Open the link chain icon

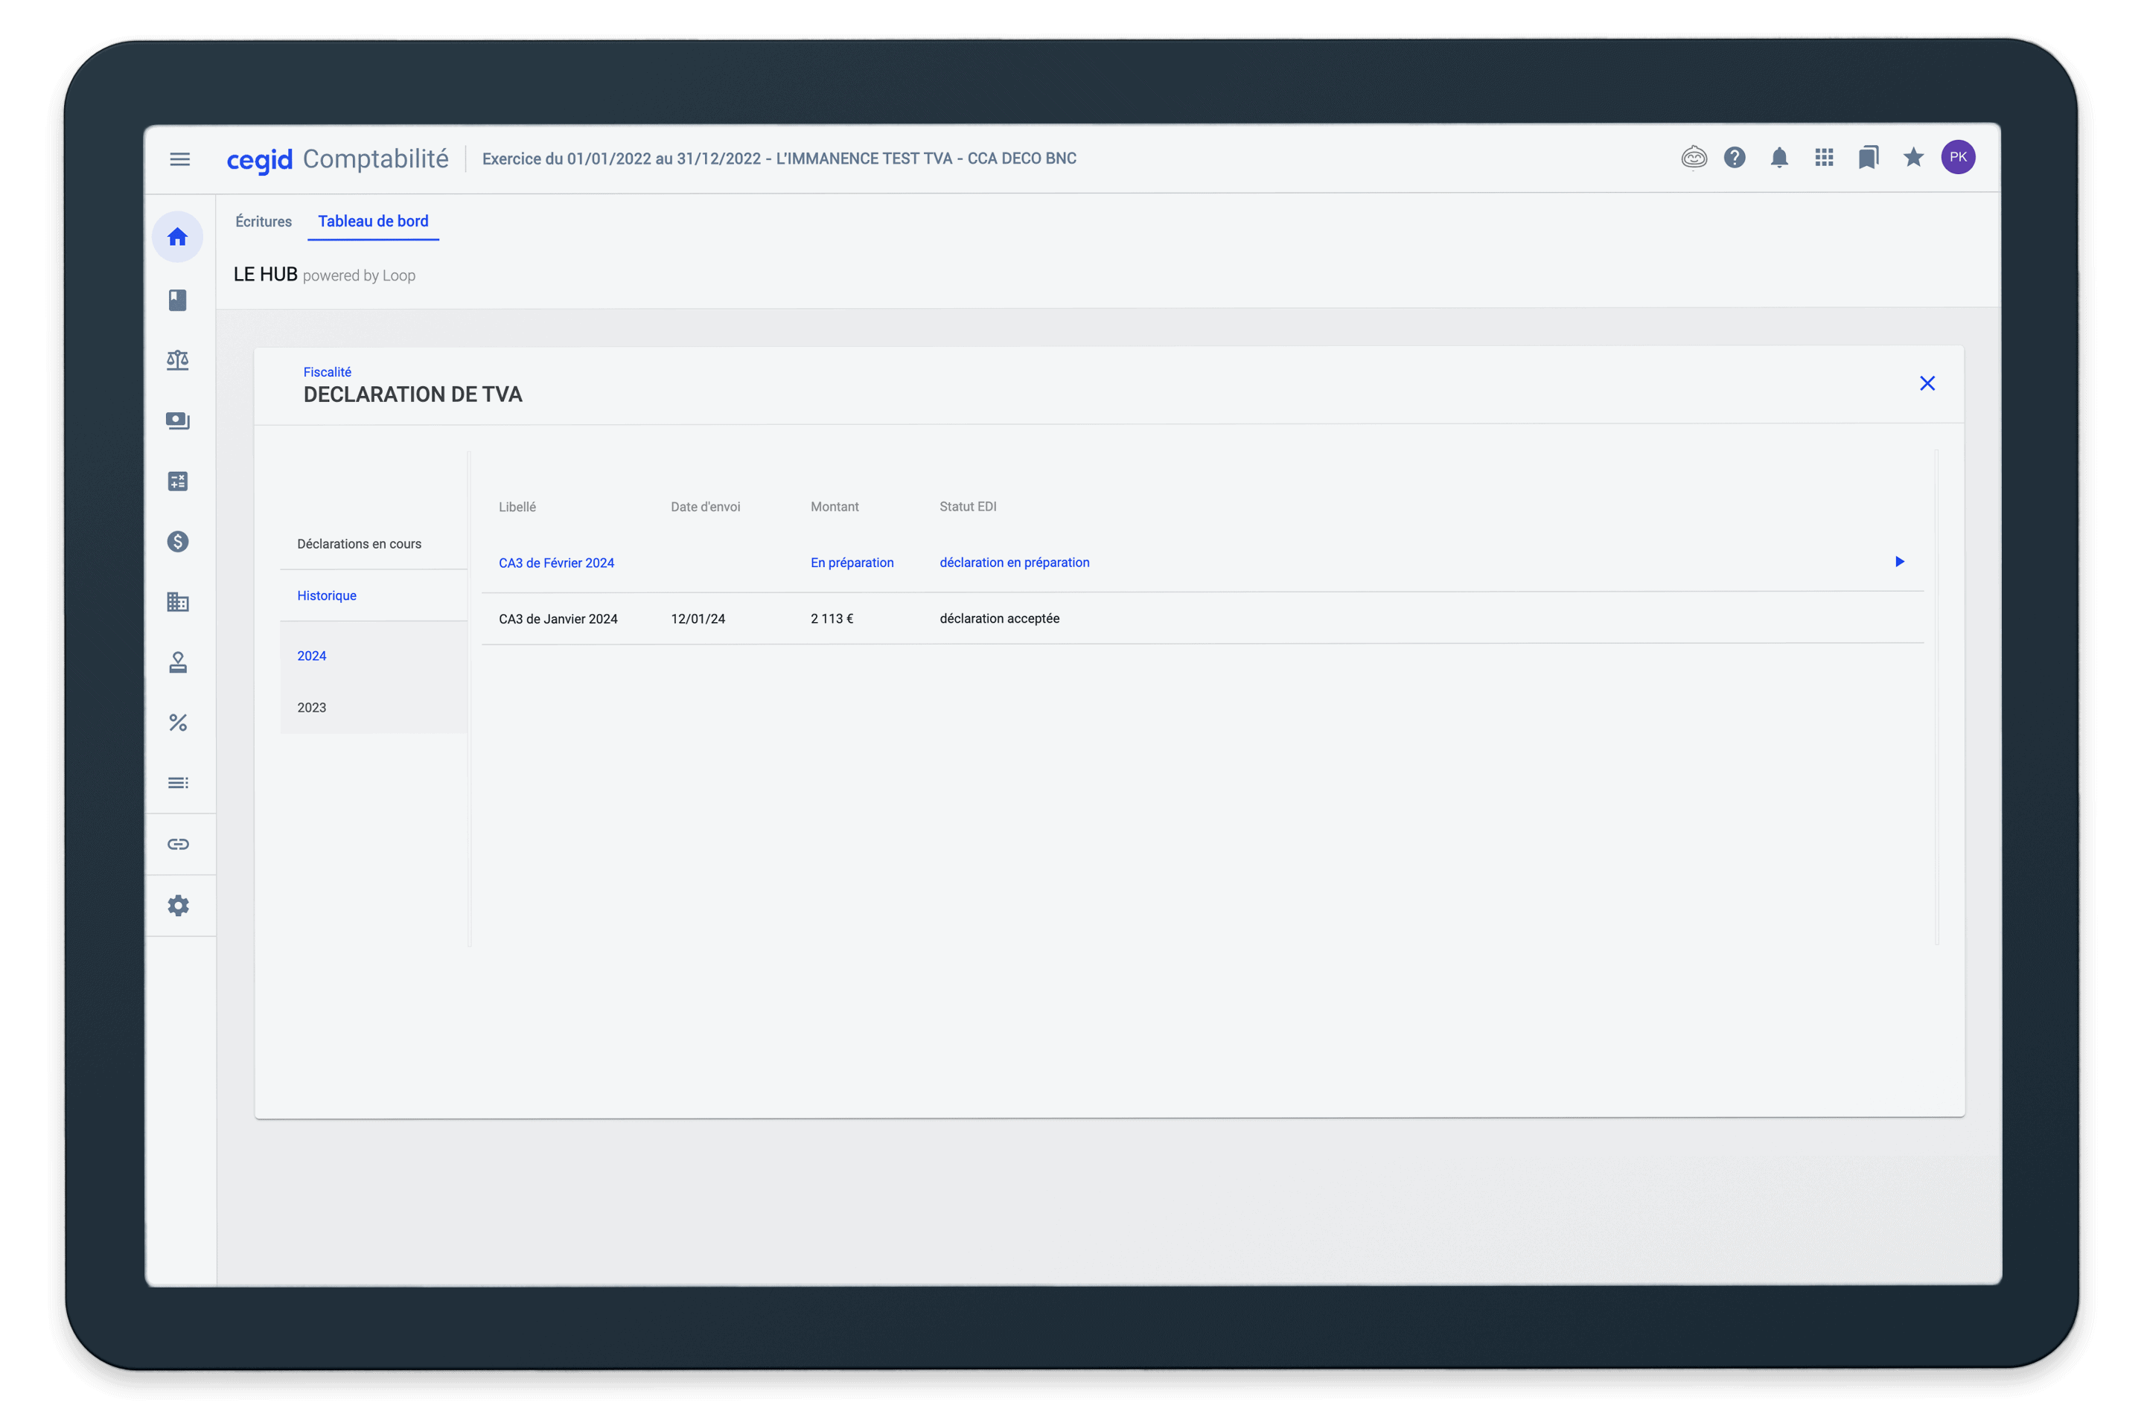click(x=178, y=844)
